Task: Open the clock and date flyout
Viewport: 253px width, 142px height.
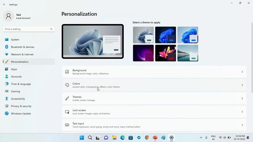Action: [x=240, y=138]
